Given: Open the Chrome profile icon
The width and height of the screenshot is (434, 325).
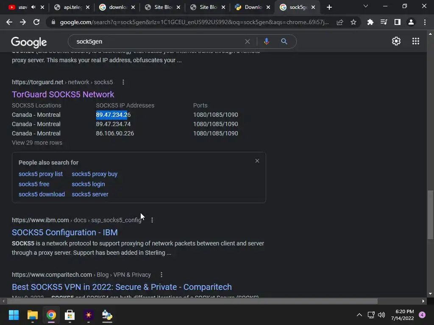Looking at the screenshot, I should click(x=411, y=22).
